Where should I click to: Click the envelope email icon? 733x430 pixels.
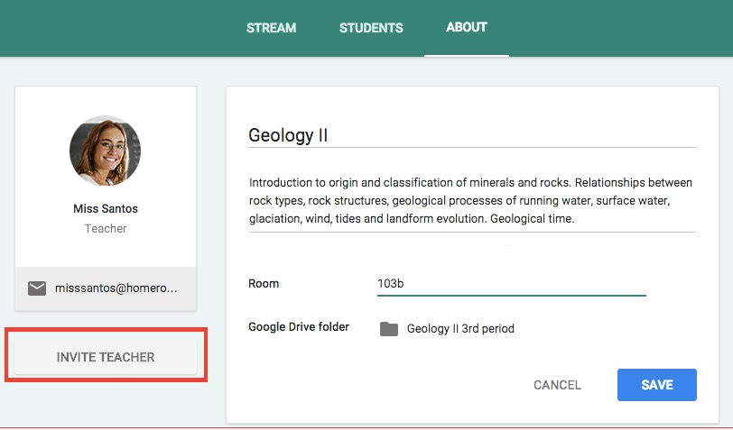(x=37, y=288)
